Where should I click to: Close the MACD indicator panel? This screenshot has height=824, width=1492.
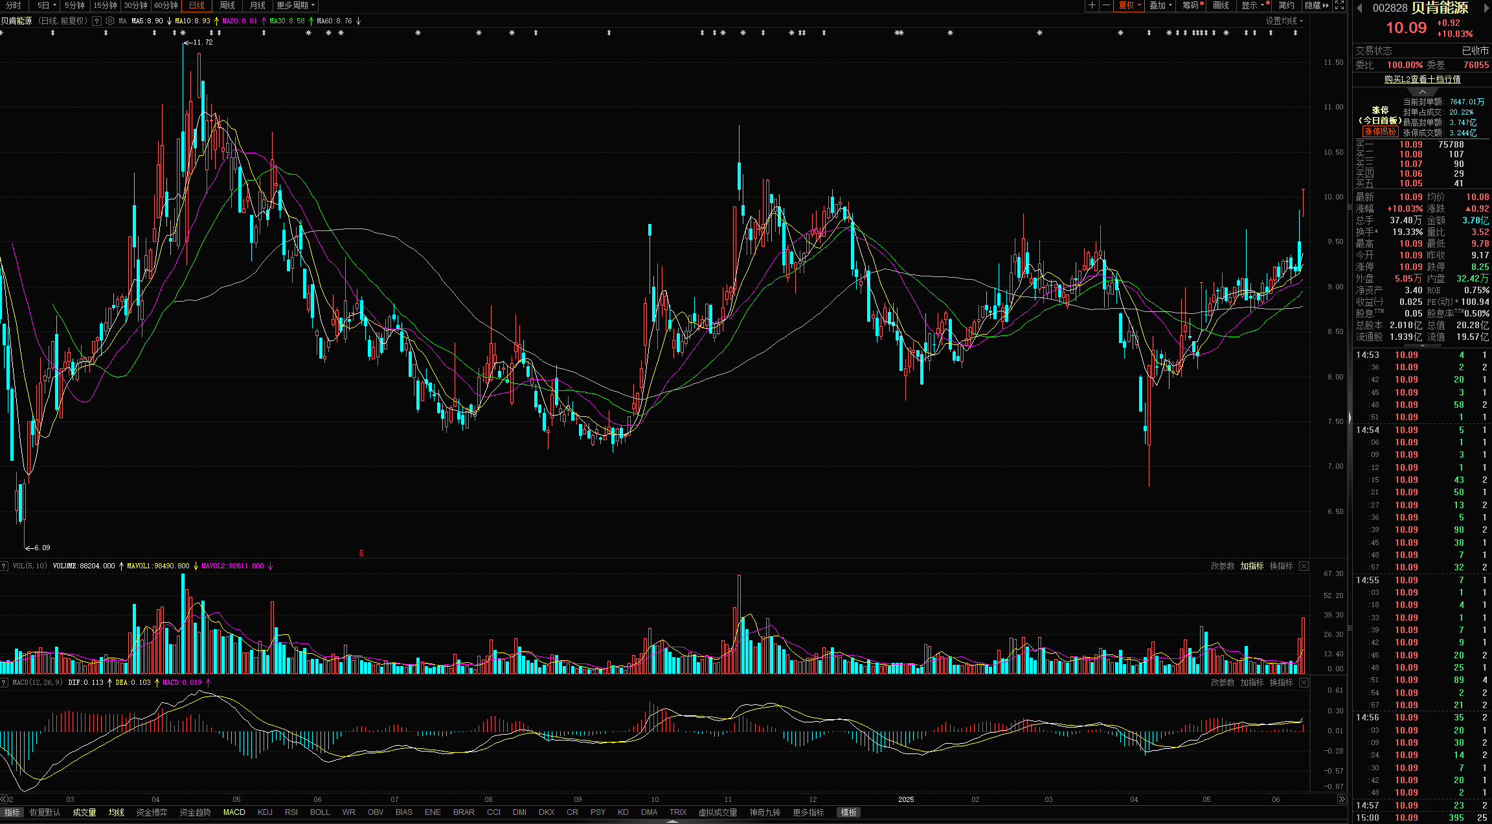coord(1304,682)
